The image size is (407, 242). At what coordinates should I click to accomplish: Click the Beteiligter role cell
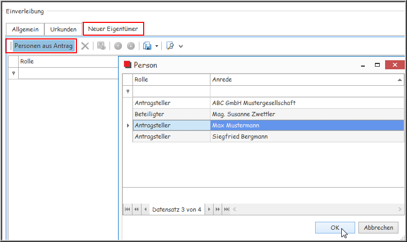point(171,114)
